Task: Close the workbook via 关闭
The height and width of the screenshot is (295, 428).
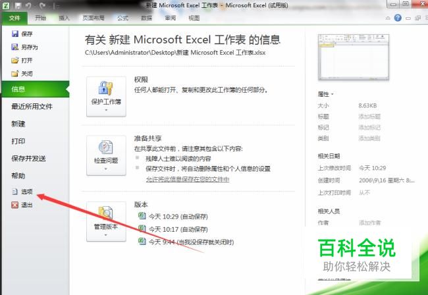Action: [22, 73]
